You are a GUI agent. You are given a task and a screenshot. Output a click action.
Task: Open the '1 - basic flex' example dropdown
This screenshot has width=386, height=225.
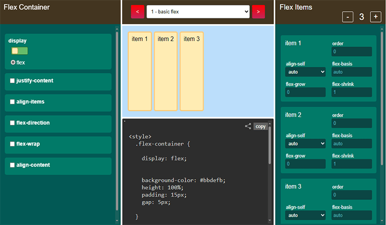(198, 11)
